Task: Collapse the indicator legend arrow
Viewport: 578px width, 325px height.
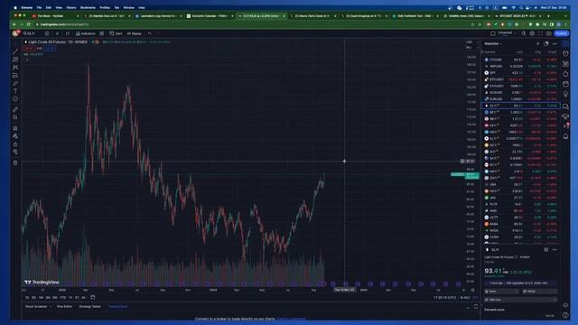Action: tap(26, 59)
